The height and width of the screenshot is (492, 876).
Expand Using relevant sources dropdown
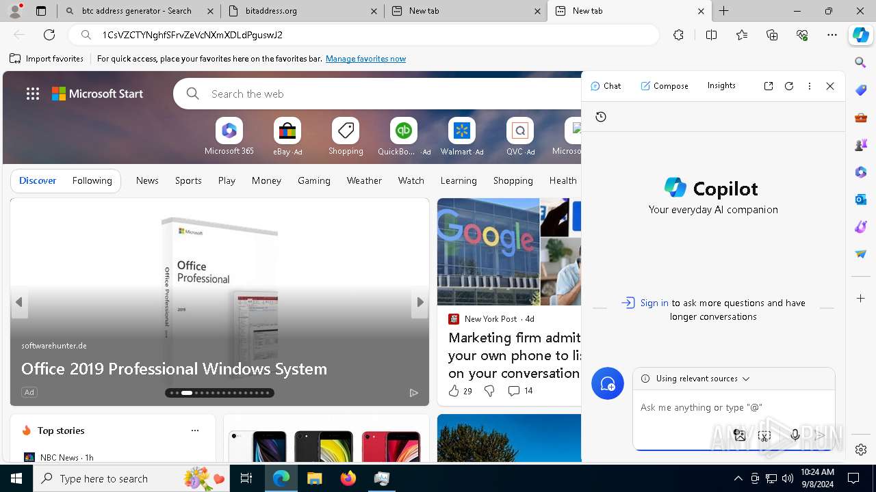[x=702, y=379]
